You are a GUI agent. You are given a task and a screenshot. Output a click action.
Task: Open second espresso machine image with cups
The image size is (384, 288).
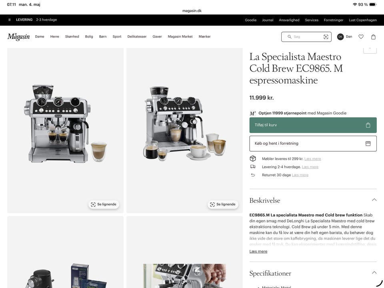(184, 130)
